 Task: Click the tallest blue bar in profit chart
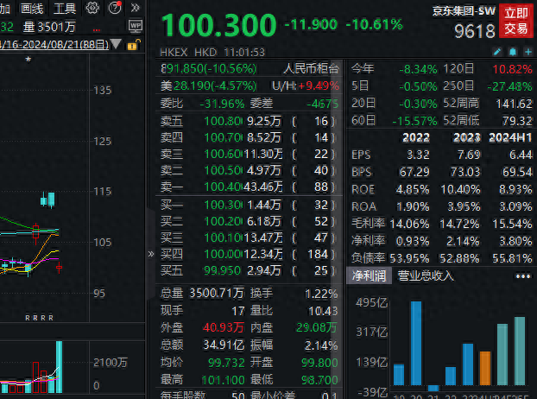[x=416, y=343]
